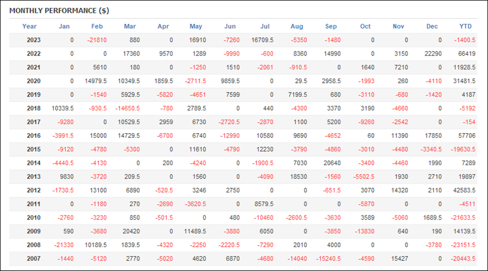Click the Jul column header

(265, 27)
